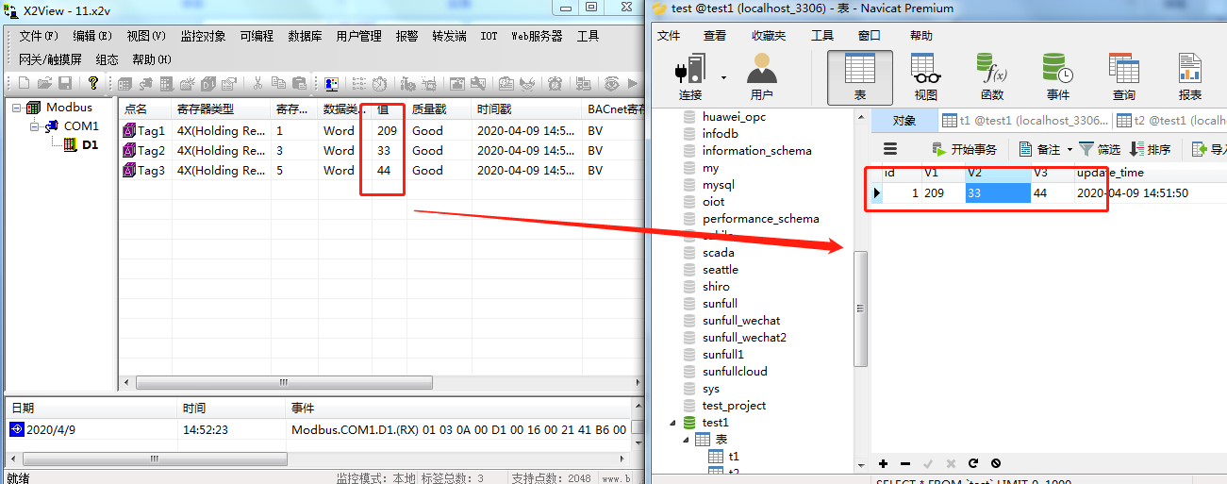Click the Sort (排序) button in Navicat

click(x=1150, y=149)
